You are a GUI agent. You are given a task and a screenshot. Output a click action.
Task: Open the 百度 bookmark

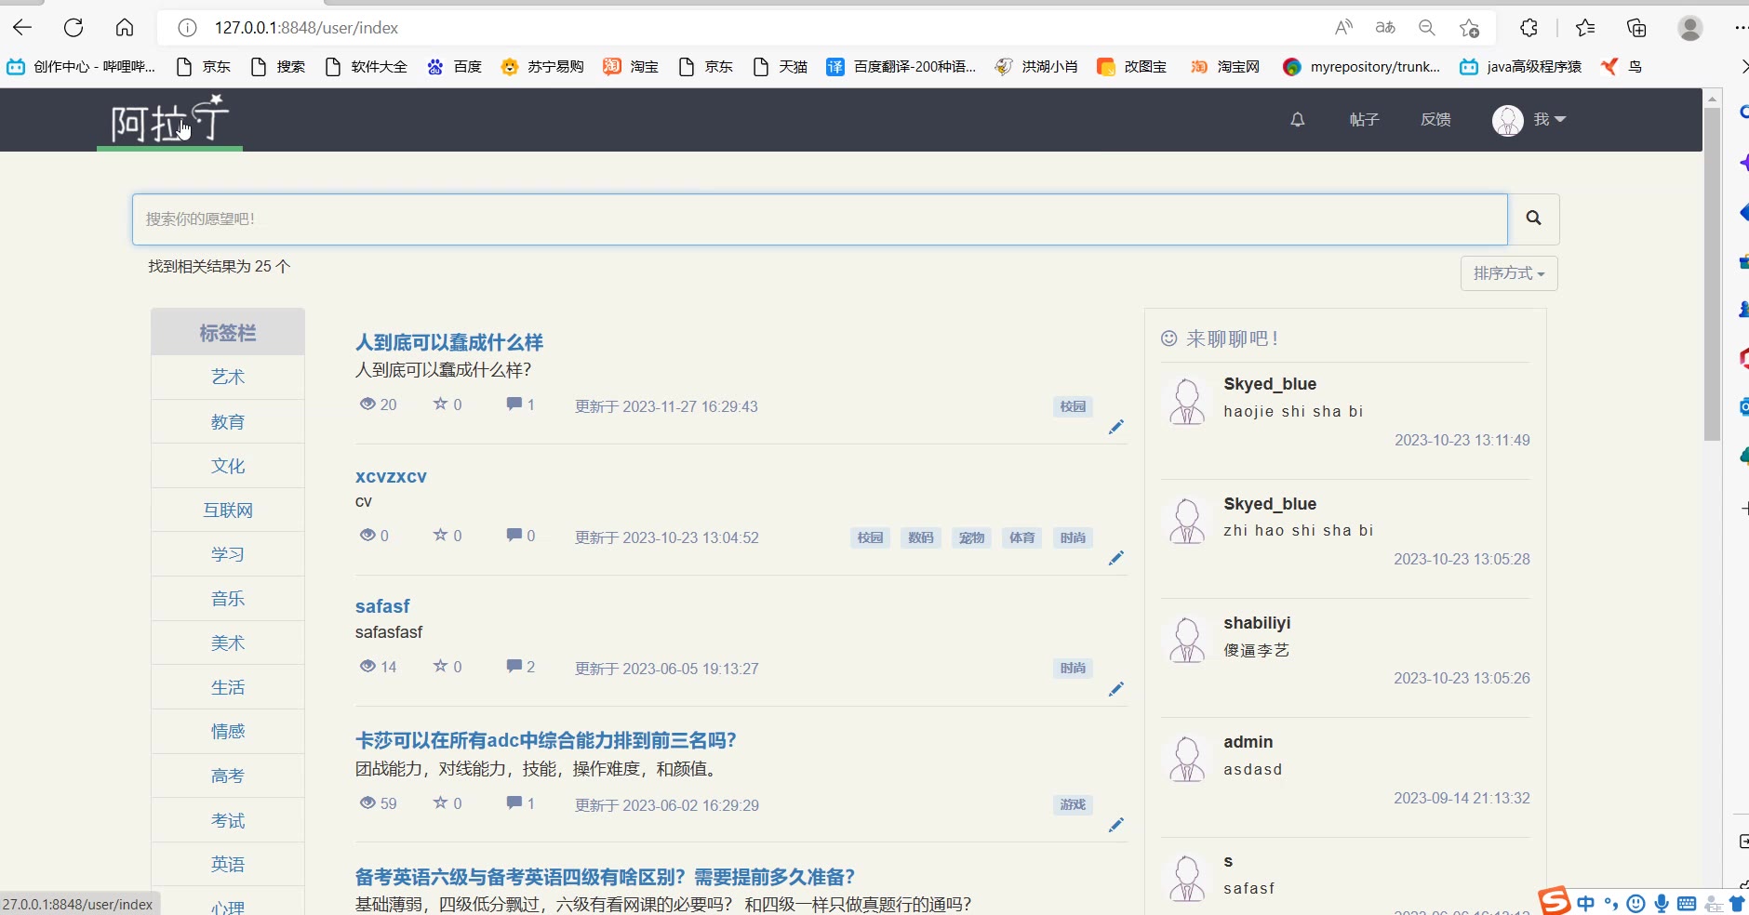click(455, 66)
